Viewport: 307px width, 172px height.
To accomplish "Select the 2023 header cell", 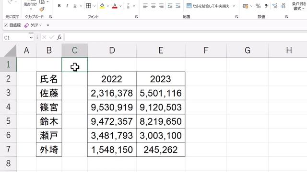I will (161, 79).
